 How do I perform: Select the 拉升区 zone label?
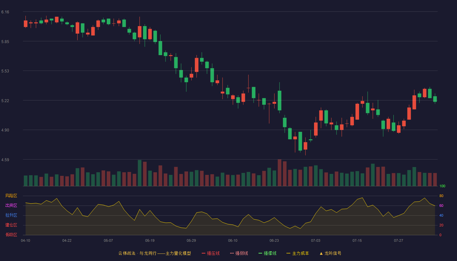click(11, 215)
